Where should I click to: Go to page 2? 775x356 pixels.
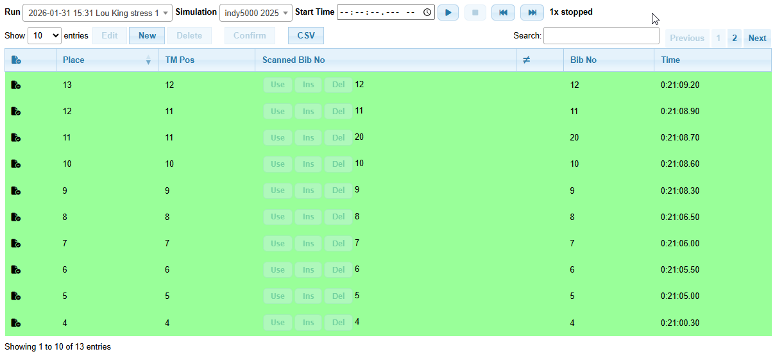click(735, 38)
